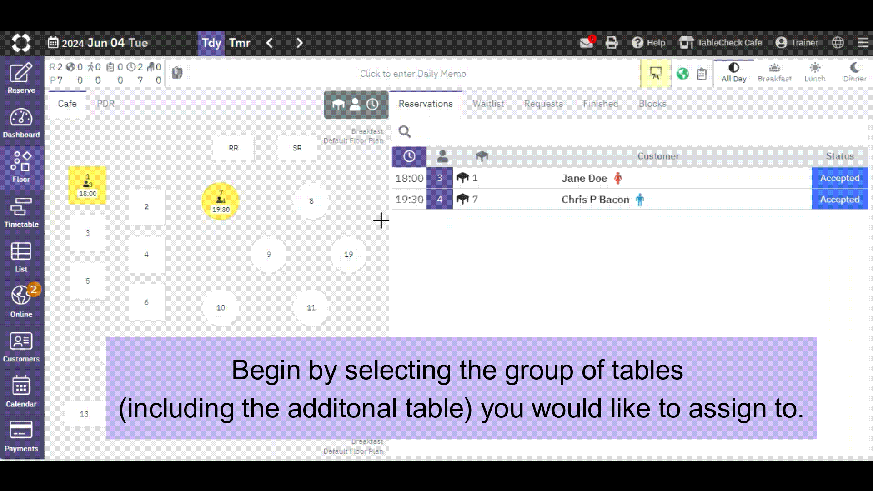873x491 pixels.
Task: Sort by party size person header
Action: (x=442, y=156)
